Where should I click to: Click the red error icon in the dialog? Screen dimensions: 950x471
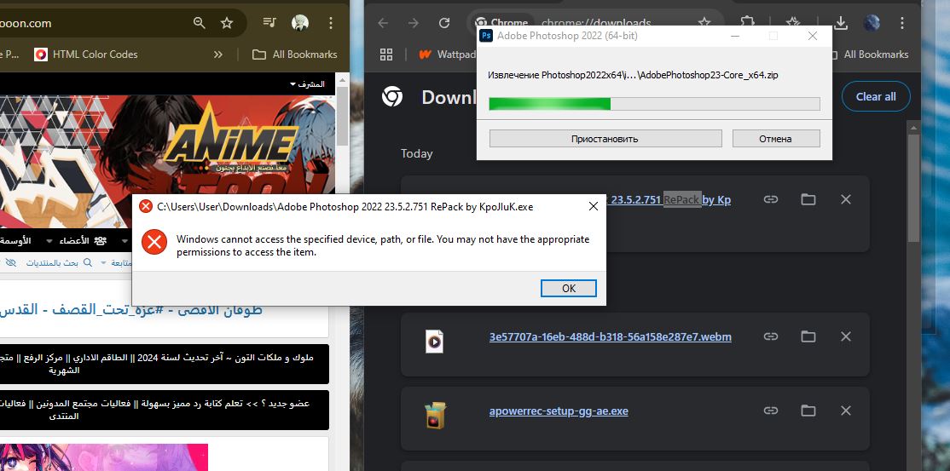pos(154,243)
